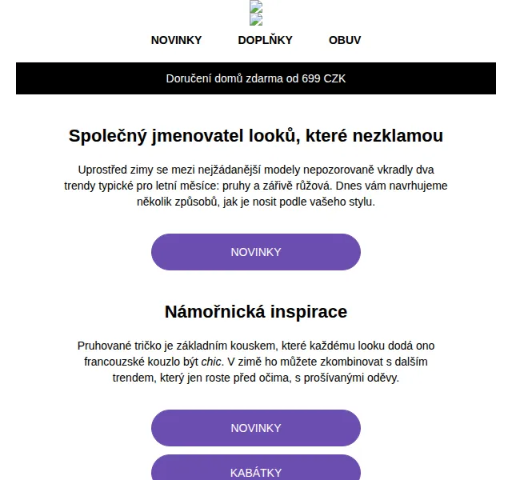
Task: Click the upper broken logo image
Action: pyautogui.click(x=256, y=6)
